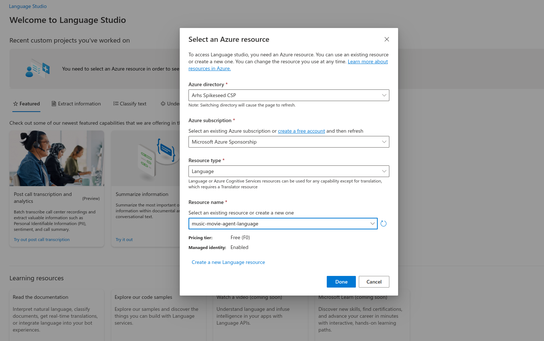Open Create a new Language resource link
This screenshot has width=544, height=341.
click(228, 262)
